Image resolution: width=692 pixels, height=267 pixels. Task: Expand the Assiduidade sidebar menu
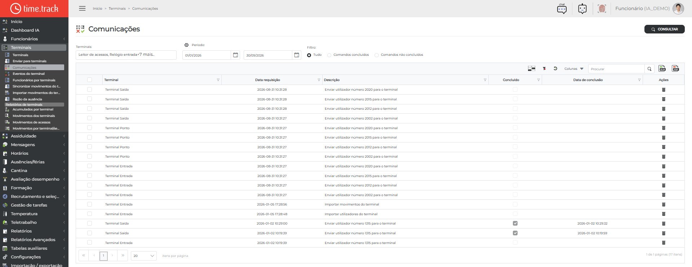34,136
